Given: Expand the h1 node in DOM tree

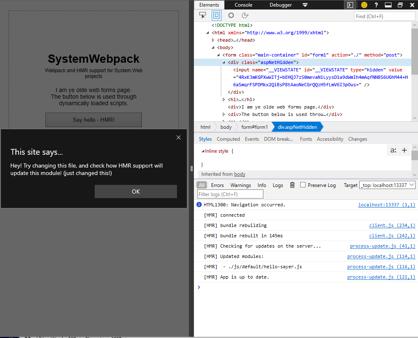Looking at the screenshot, I should [x=224, y=99].
